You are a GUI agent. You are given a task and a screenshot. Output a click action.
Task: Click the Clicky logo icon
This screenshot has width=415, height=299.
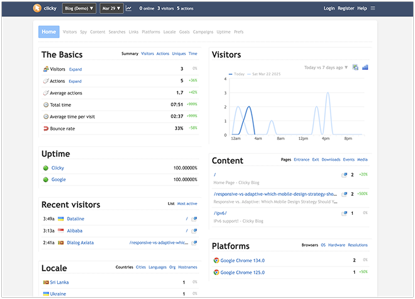pos(37,8)
